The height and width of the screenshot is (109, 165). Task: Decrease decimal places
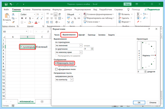(x=72, y=22)
